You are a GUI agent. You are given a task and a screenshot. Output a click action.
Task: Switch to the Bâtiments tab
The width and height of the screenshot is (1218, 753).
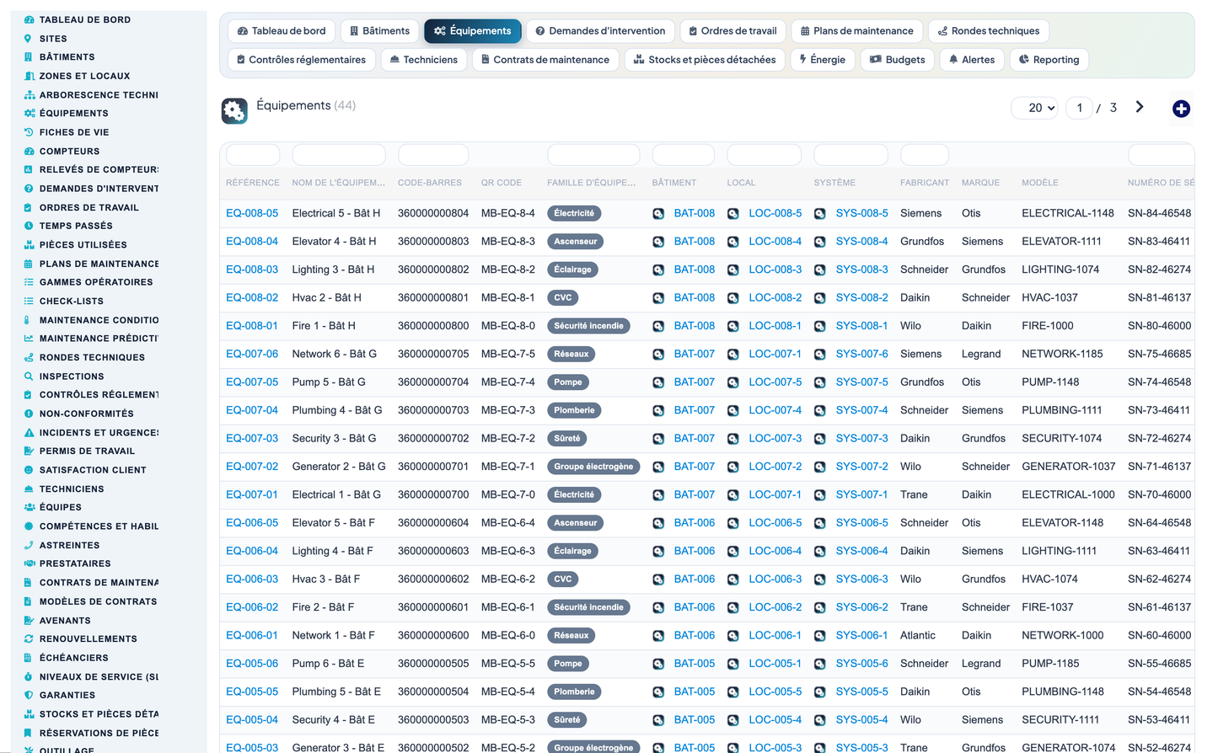click(x=379, y=31)
